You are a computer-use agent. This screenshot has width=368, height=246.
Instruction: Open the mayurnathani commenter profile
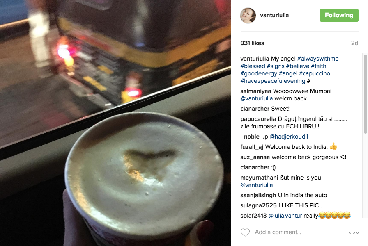coord(259,178)
